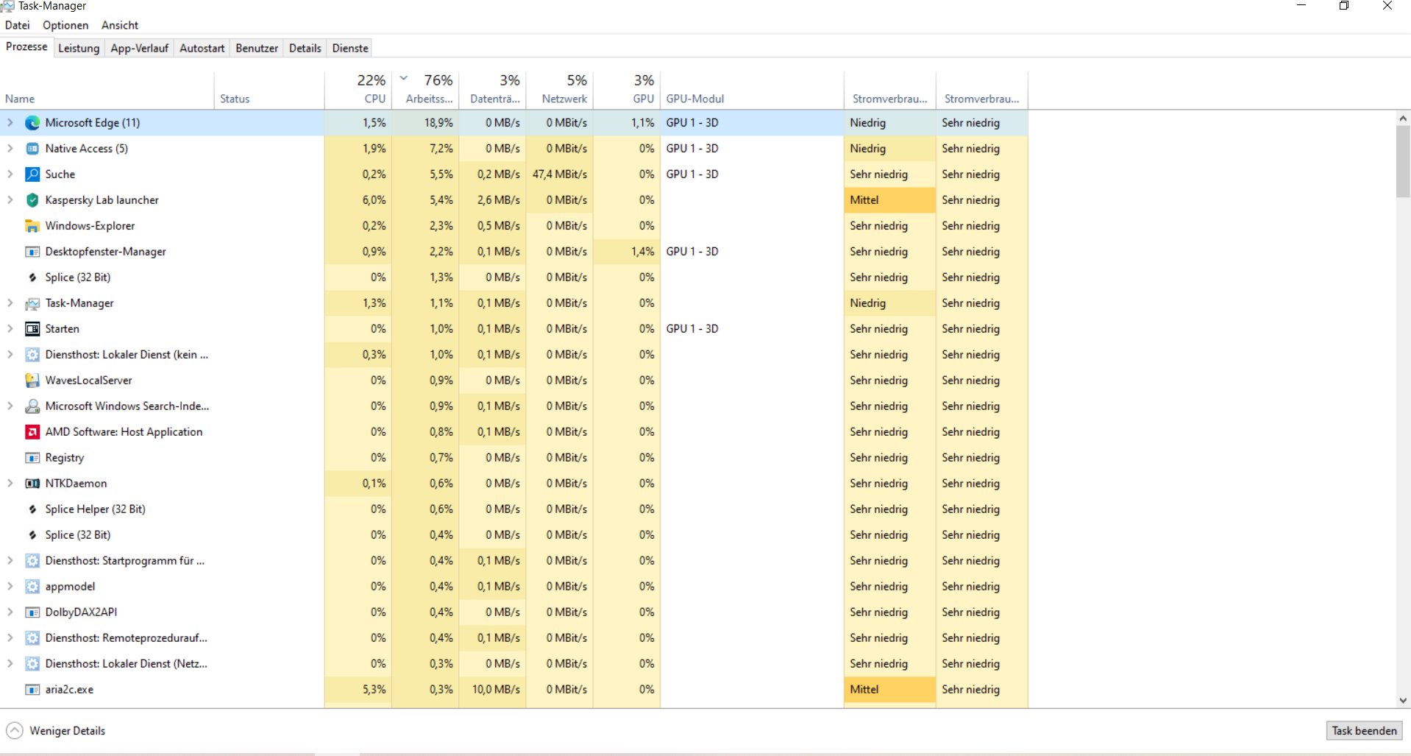
Task: Sort by the Datenträger column header
Action: [x=492, y=90]
